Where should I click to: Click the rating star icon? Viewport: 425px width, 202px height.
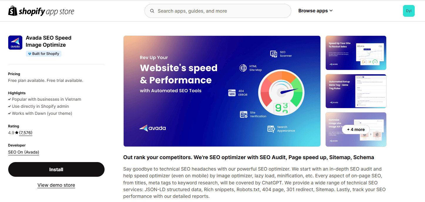point(17,133)
